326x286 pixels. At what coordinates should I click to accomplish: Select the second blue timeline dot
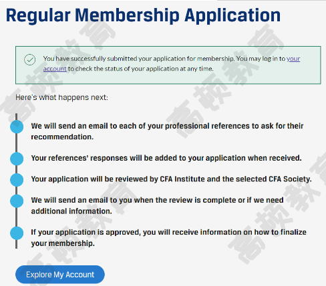click(17, 159)
